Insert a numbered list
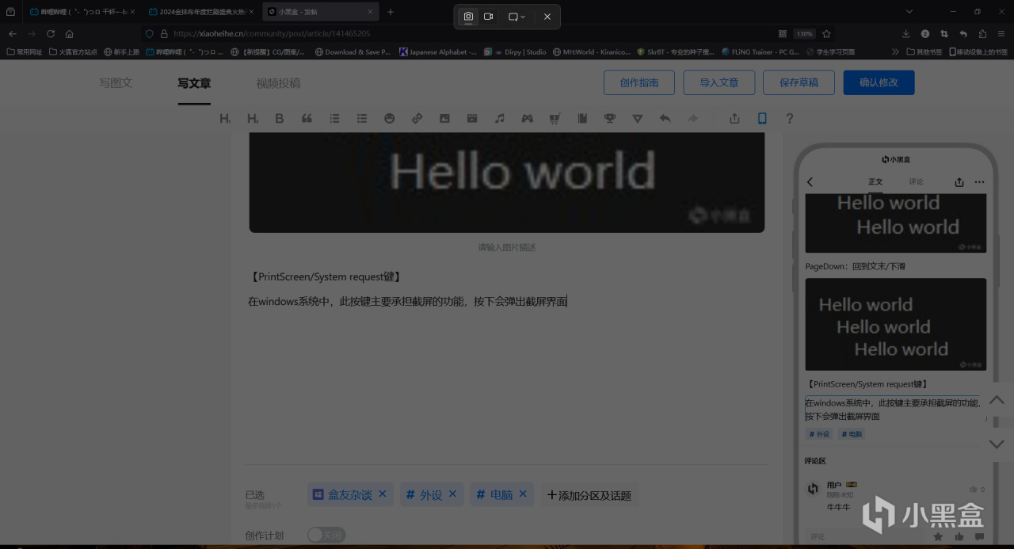This screenshot has height=549, width=1014. (334, 119)
